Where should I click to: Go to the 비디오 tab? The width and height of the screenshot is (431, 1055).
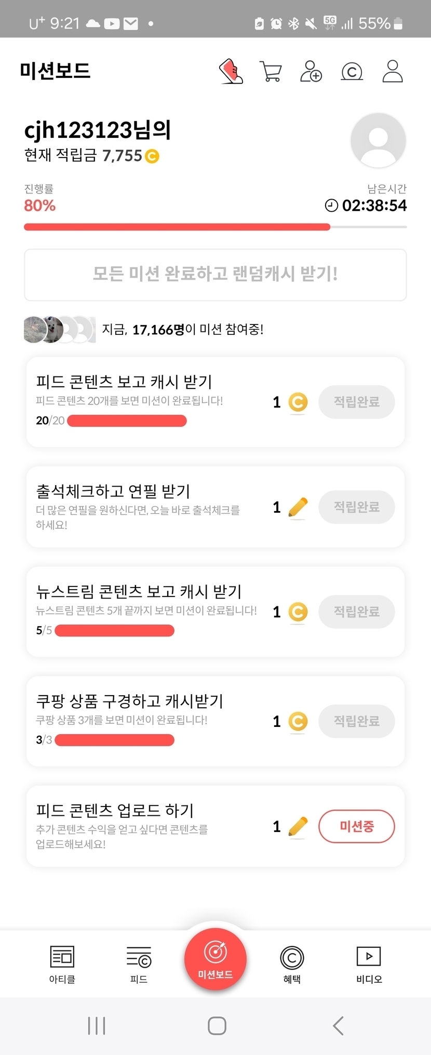pyautogui.click(x=369, y=964)
